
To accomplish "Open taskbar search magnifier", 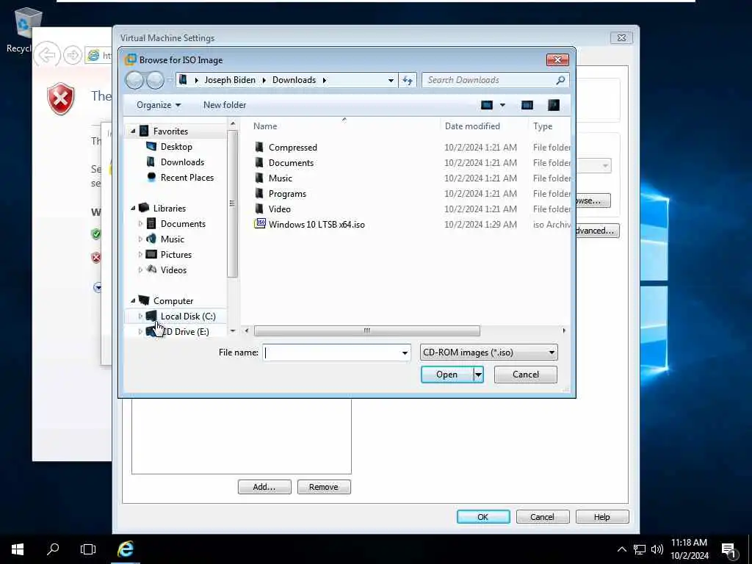I will pyautogui.click(x=53, y=549).
